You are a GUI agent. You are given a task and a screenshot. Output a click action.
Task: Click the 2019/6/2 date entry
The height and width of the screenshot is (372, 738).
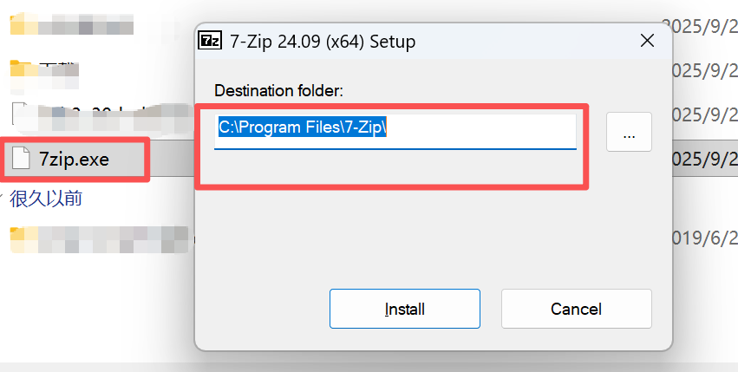point(704,238)
